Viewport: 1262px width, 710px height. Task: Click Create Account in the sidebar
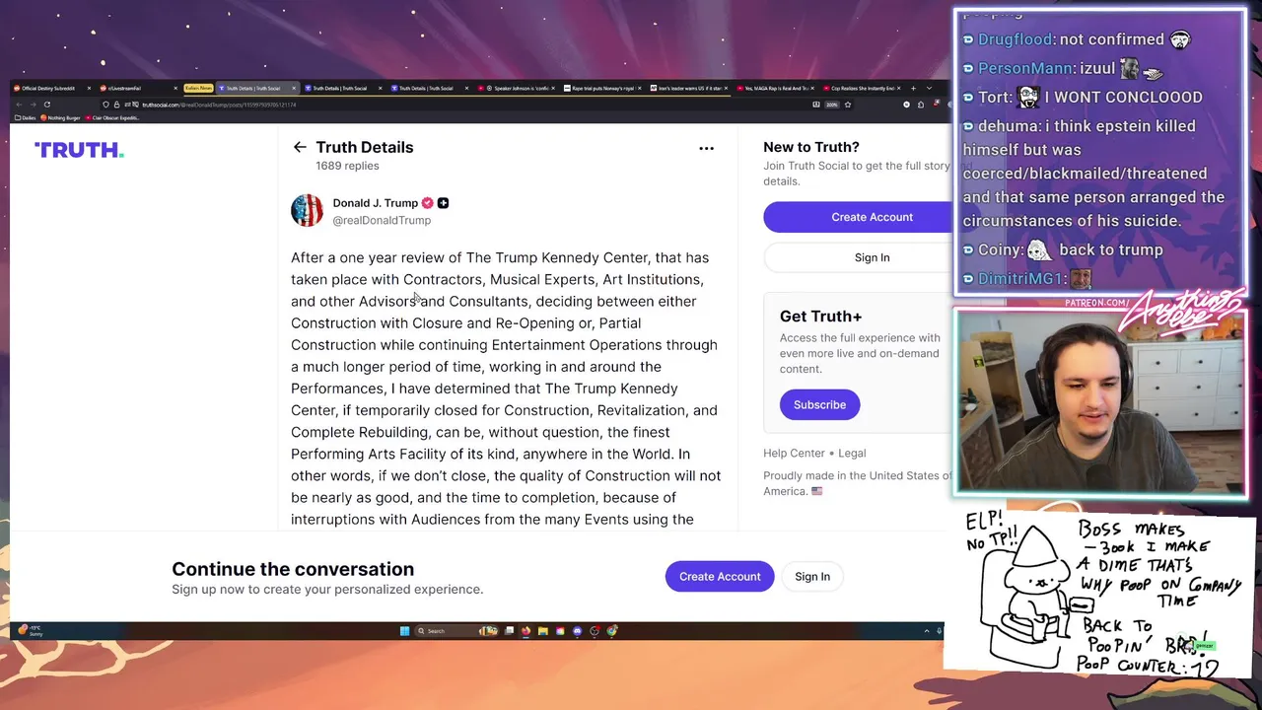(x=872, y=217)
